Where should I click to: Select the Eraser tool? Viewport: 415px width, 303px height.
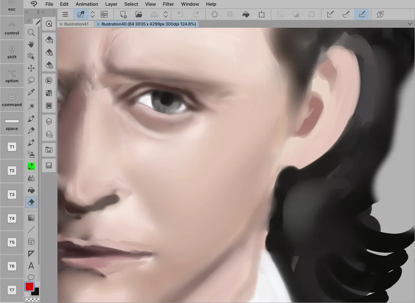pos(31,202)
